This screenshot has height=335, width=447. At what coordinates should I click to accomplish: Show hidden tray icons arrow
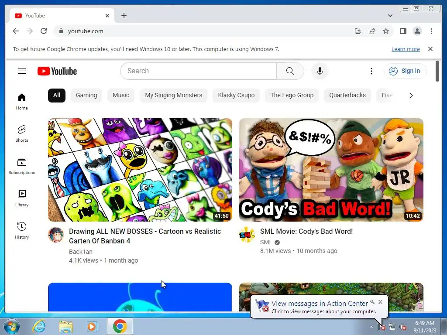(371, 327)
